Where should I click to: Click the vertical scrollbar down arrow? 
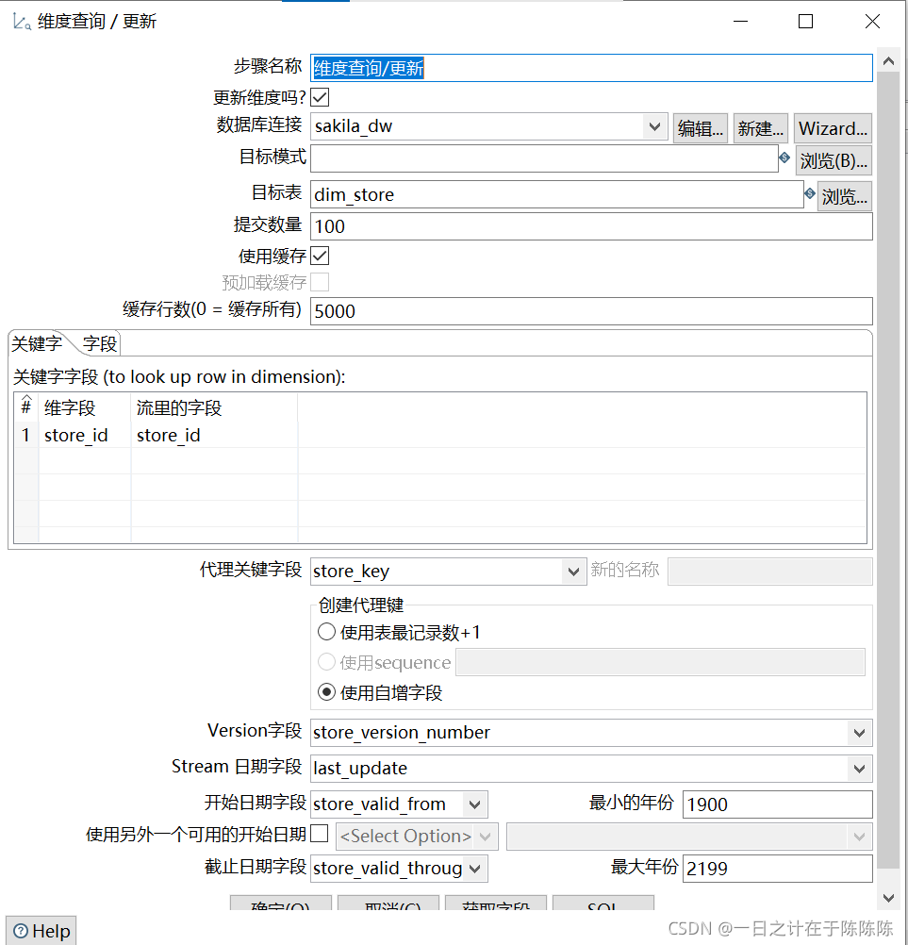point(888,898)
